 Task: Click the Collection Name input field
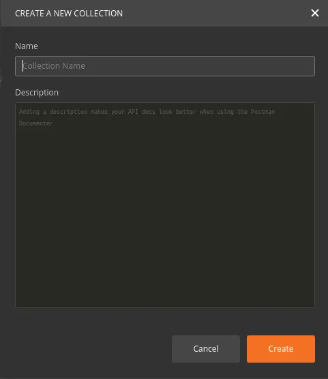coord(165,66)
